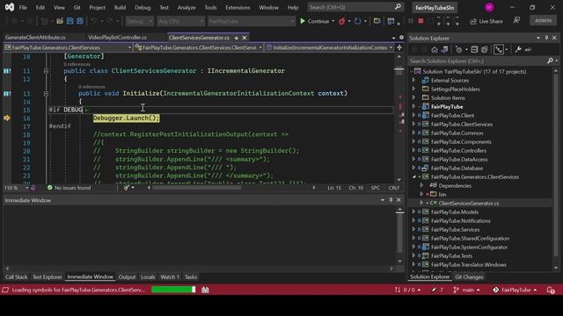This screenshot has width=563, height=316.
Task: Click the Collapse All icon in Solution Explorer
Action: tap(474, 50)
